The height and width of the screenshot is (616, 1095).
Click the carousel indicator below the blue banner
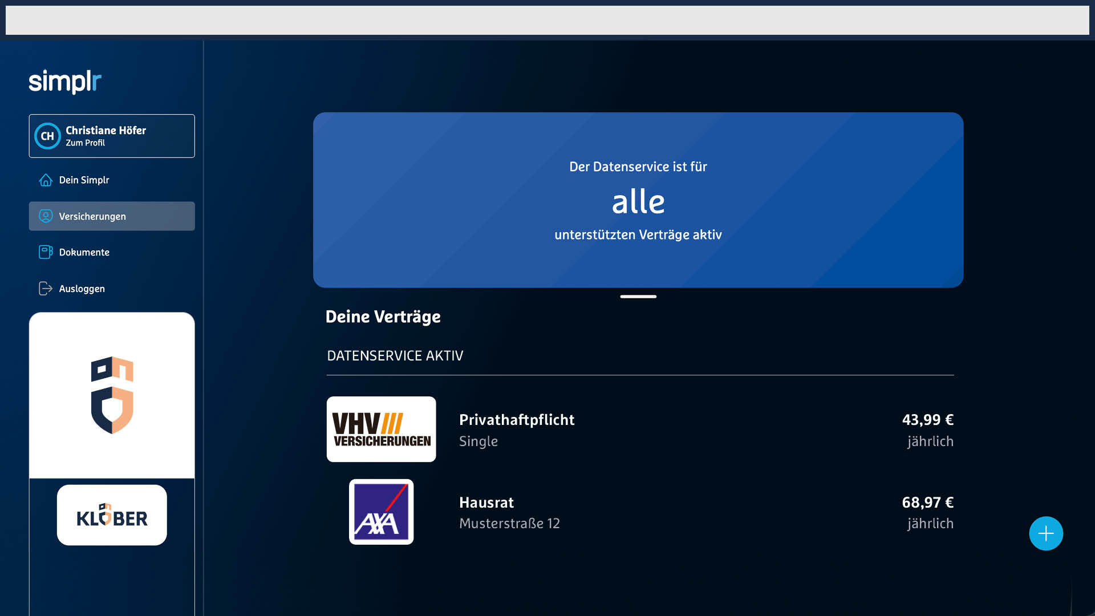638,297
